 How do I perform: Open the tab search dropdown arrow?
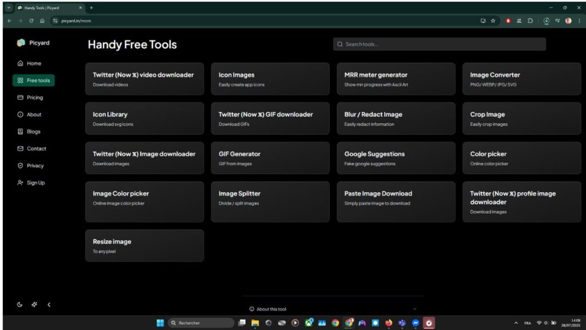[9, 7]
